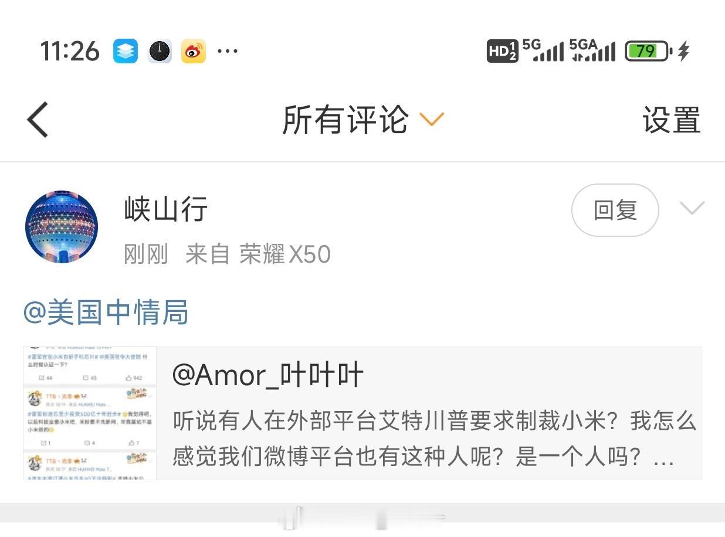Tap the 回复 button
The image size is (725, 537).
pyautogui.click(x=615, y=210)
